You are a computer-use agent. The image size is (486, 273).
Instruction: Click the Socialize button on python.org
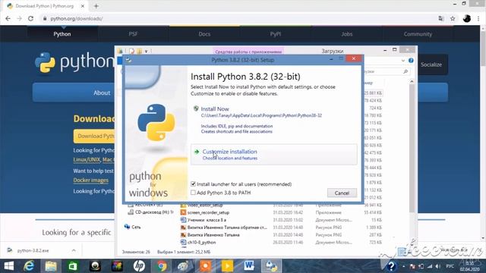[x=432, y=64]
